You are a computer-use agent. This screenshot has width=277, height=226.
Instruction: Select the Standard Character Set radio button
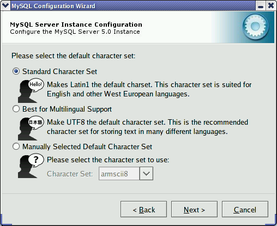[x=16, y=71]
